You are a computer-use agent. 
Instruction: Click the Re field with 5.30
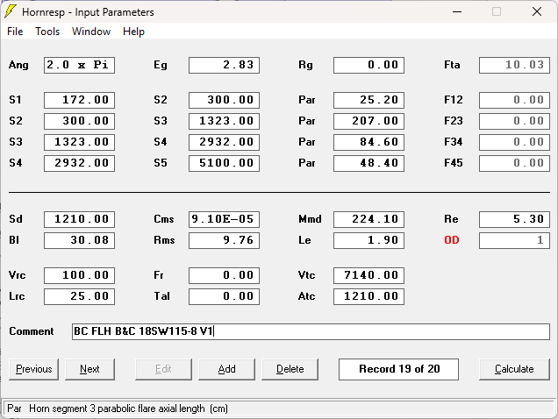[514, 219]
